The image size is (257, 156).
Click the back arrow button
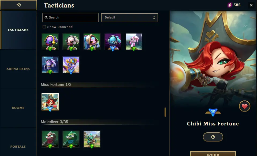[x=18, y=5]
